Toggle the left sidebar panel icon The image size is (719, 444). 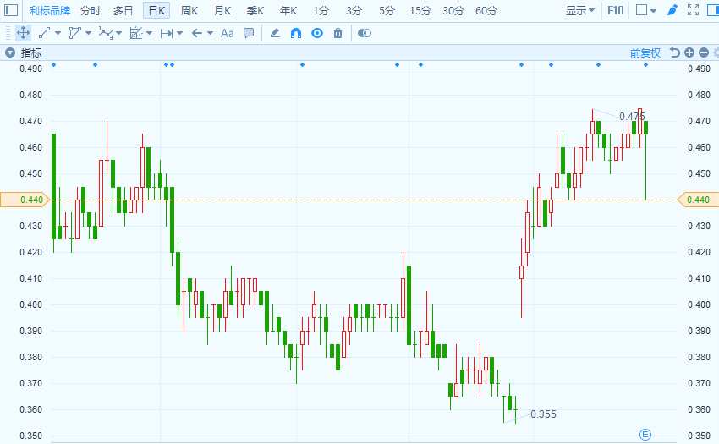coord(10,9)
